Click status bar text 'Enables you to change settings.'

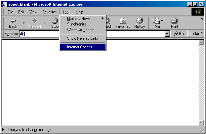click(x=27, y=130)
